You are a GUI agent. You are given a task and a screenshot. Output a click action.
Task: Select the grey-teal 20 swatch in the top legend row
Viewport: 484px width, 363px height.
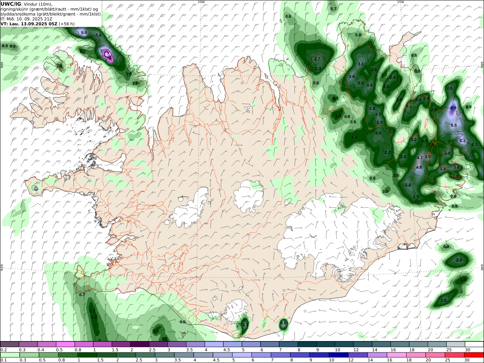pyautogui.click(x=437, y=344)
